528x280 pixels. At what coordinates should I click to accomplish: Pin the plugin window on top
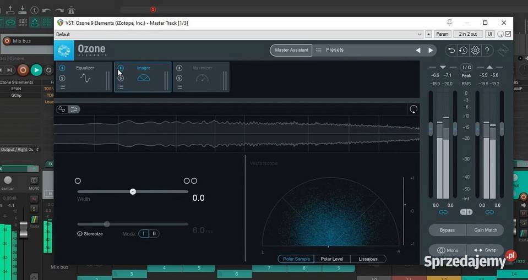click(x=449, y=23)
